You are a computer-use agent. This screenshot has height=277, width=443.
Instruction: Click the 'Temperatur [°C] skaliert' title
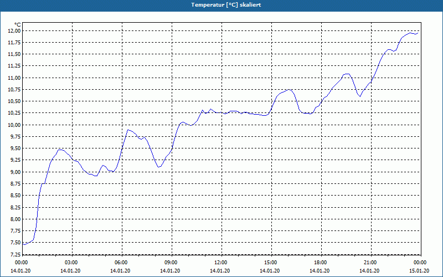coord(226,5)
